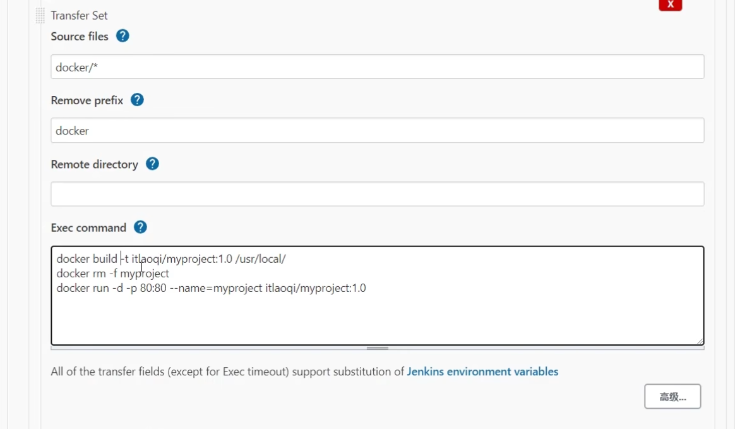This screenshot has width=735, height=429.
Task: Click the Transfer Set heading
Action: 79,15
